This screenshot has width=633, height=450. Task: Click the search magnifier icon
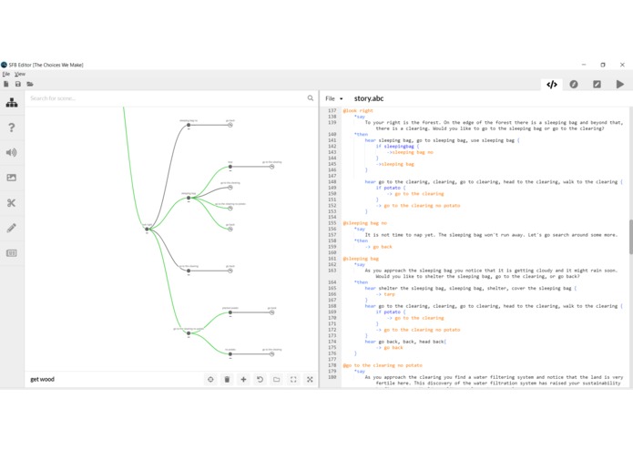click(x=311, y=98)
